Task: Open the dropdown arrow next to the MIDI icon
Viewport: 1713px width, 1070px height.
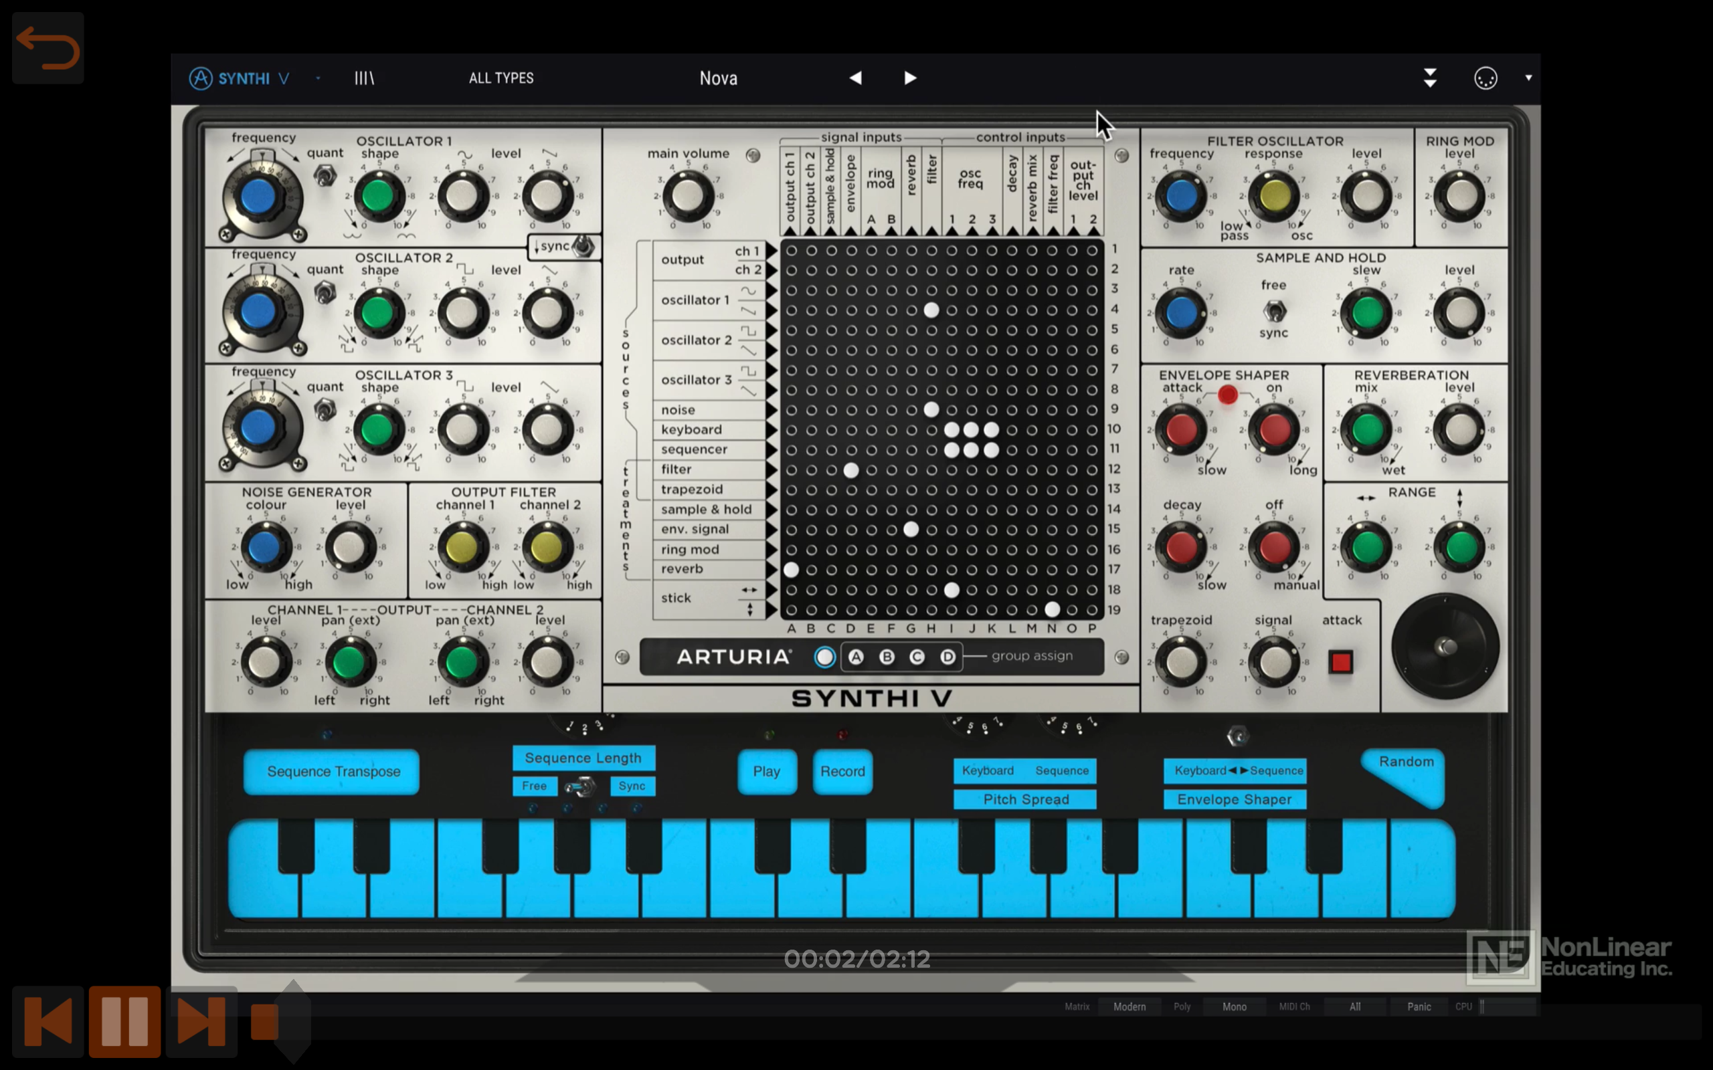Action: click(x=1528, y=78)
